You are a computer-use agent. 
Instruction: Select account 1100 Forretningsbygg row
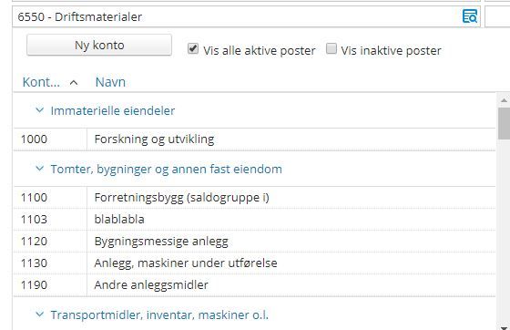point(254,198)
